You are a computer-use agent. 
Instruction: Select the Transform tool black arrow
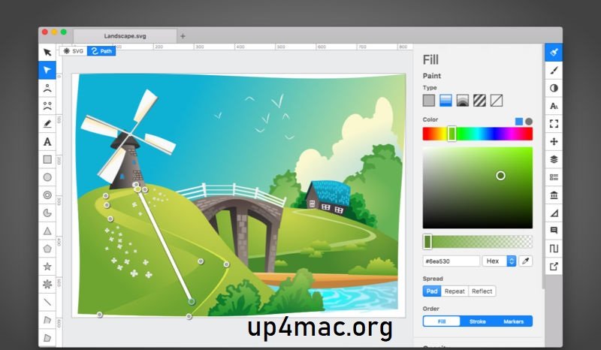point(47,52)
